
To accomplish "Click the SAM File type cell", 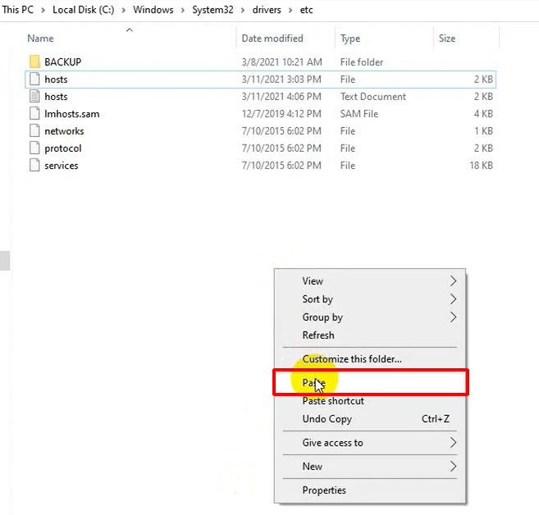I will [x=359, y=114].
